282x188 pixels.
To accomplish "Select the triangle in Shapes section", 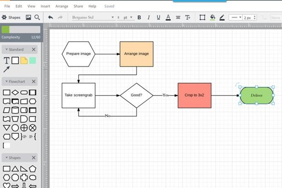I will click(x=15, y=169).
